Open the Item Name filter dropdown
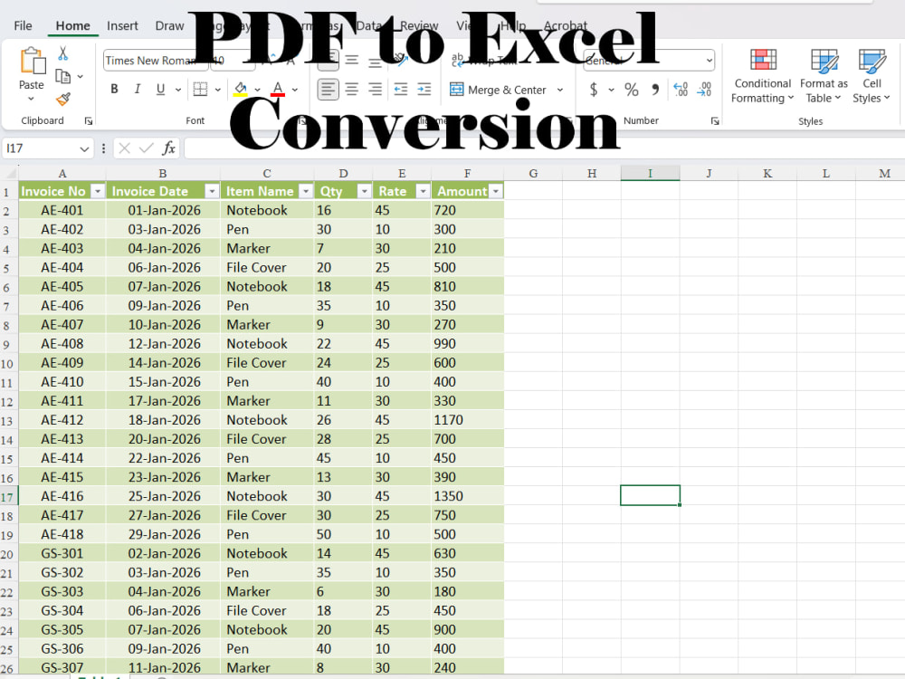Screen dimensions: 905x679 tap(306, 191)
